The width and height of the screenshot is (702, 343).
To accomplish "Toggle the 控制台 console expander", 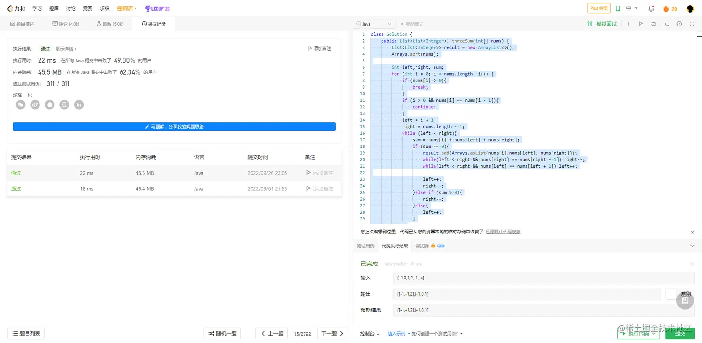I will coord(370,334).
